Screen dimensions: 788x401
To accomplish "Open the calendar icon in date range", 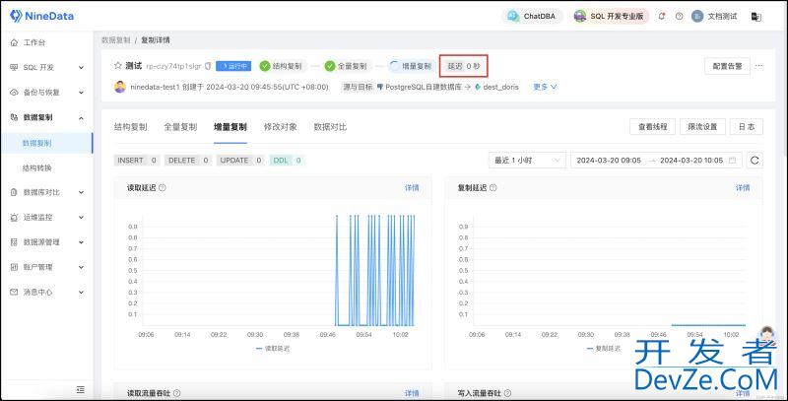I will click(x=732, y=161).
